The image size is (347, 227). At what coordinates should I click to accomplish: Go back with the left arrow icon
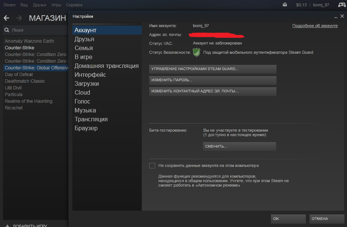pos(6,18)
